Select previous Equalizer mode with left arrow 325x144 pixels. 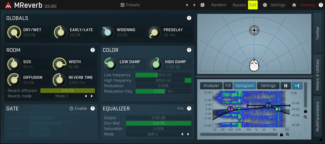182,134
